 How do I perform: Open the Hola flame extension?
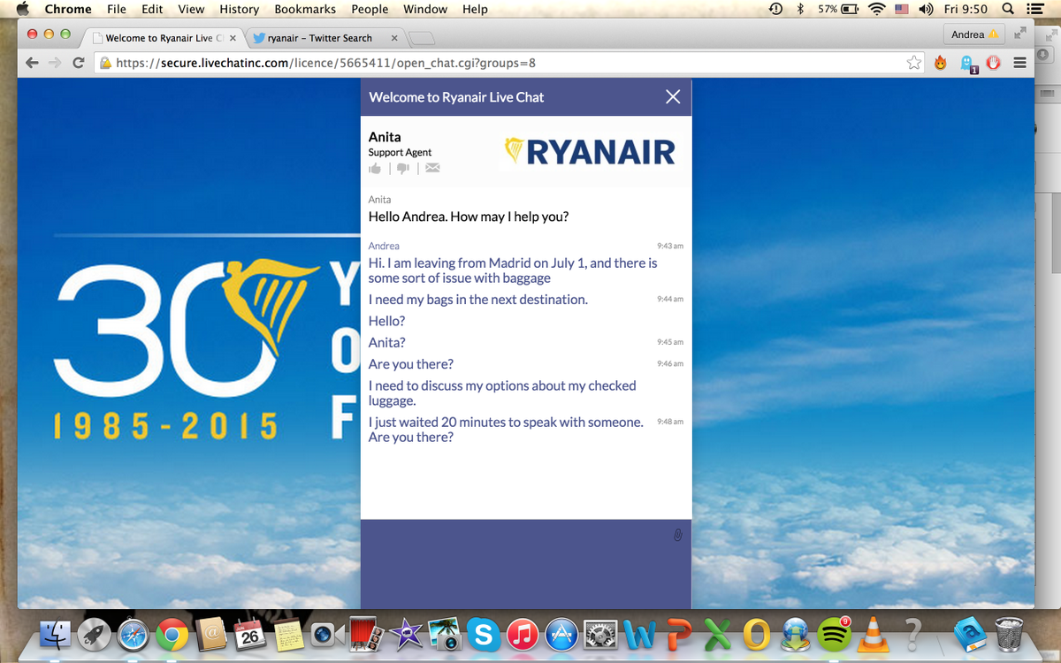pos(941,63)
